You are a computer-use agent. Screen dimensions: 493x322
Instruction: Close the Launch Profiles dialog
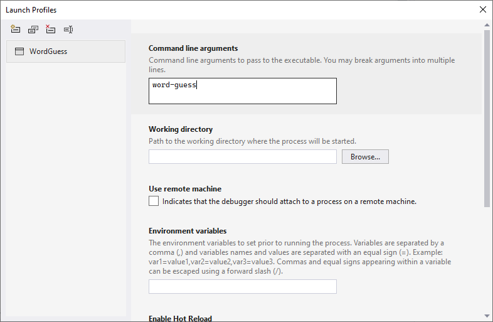pos(482,9)
